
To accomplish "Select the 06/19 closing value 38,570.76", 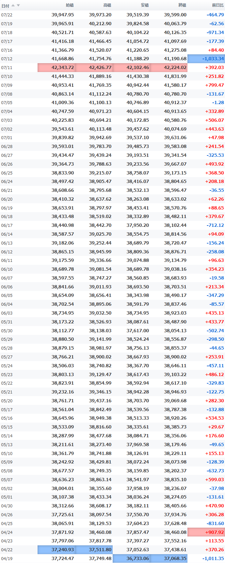I will click(175, 208).
